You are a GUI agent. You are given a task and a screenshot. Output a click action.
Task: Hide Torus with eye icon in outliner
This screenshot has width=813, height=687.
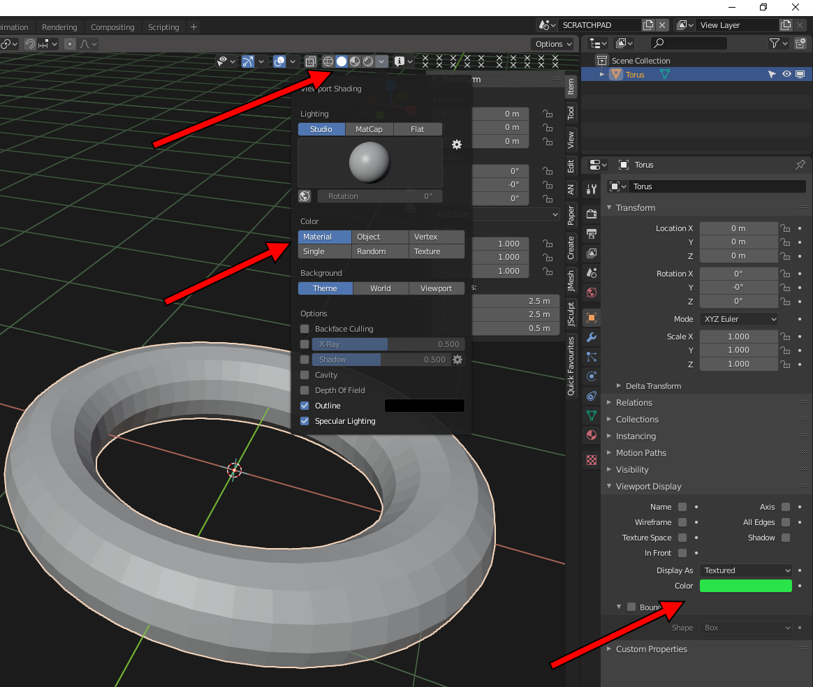[786, 74]
